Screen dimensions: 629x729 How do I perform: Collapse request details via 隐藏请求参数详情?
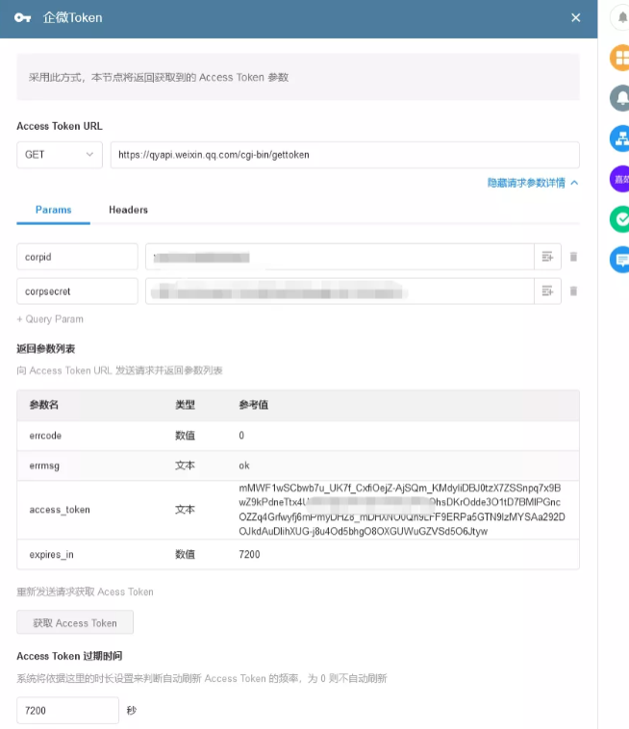[533, 182]
